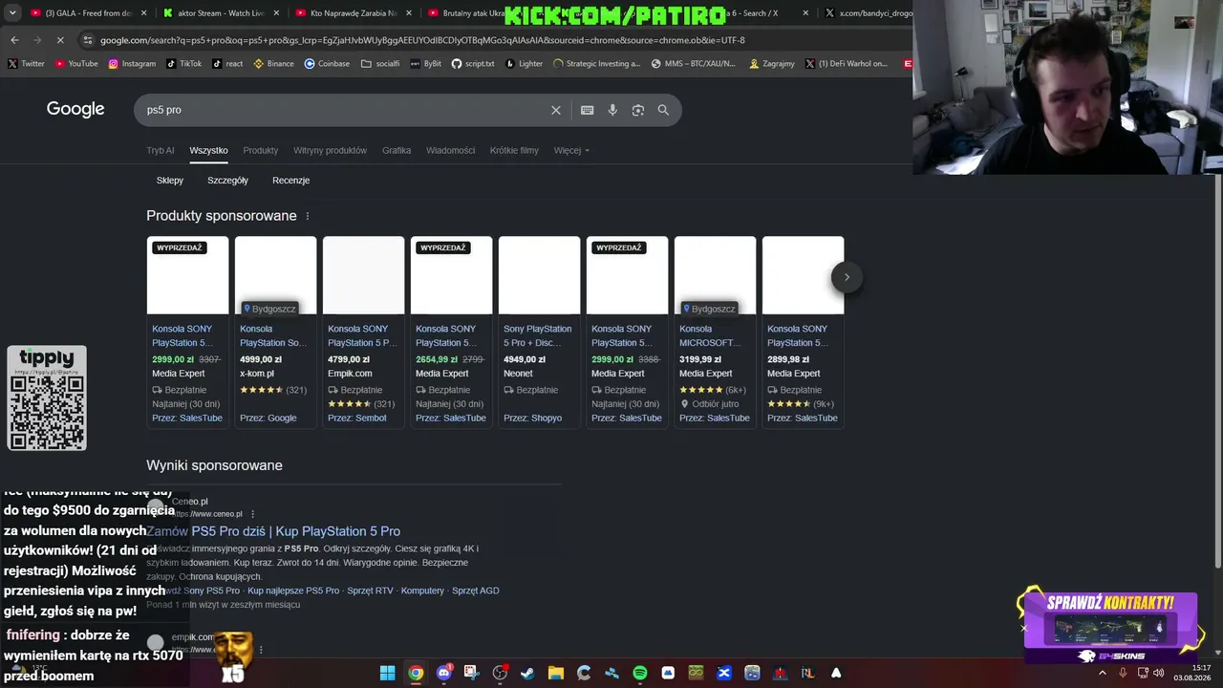Close the GALA - Freed tab
The image size is (1223, 688).
(144, 13)
